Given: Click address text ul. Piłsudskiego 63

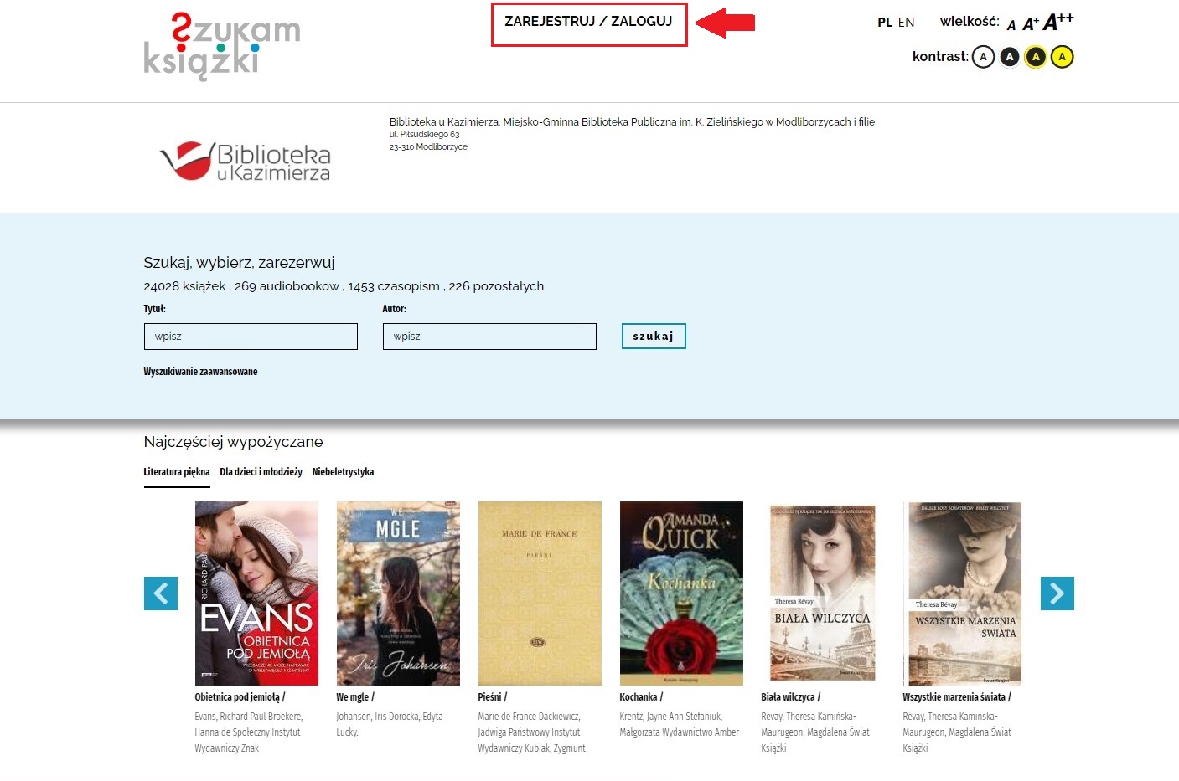Looking at the screenshot, I should point(424,134).
